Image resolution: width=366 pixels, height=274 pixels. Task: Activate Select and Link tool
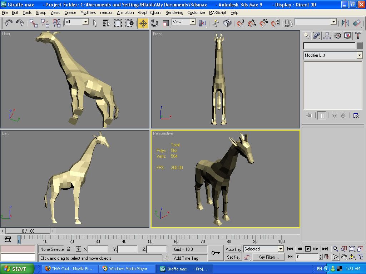click(34, 23)
